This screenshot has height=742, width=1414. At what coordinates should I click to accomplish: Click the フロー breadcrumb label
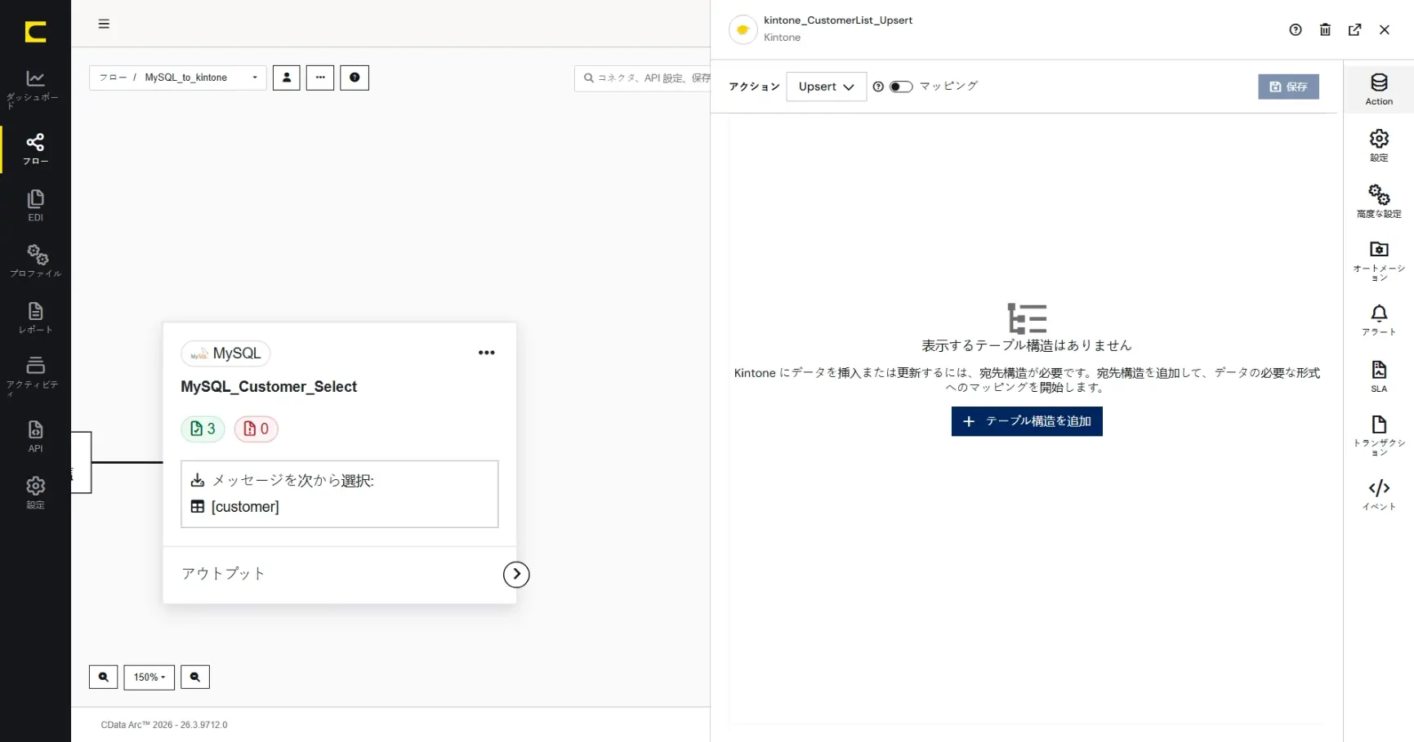click(113, 78)
